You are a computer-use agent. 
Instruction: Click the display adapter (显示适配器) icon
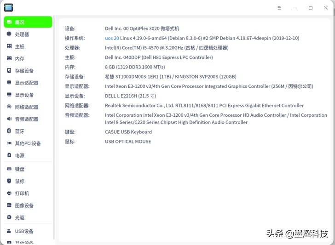9,82
